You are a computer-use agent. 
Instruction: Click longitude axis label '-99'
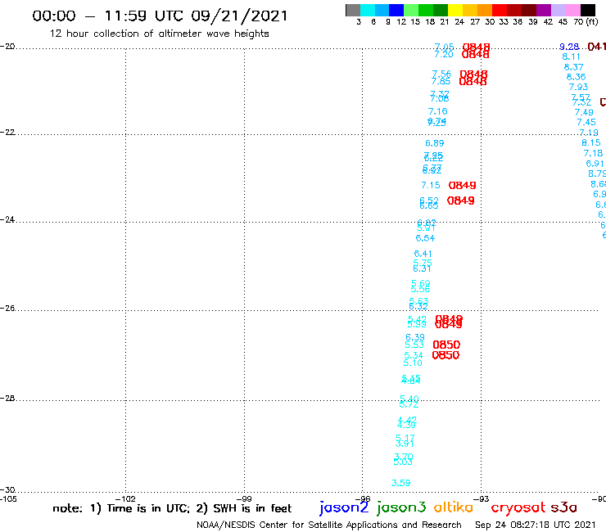tap(244, 498)
